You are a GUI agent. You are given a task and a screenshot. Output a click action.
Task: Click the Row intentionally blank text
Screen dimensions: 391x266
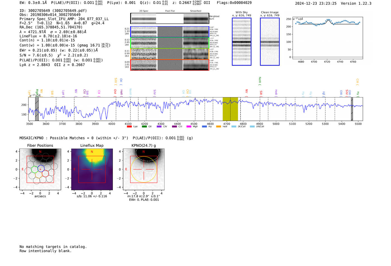click(46, 251)
